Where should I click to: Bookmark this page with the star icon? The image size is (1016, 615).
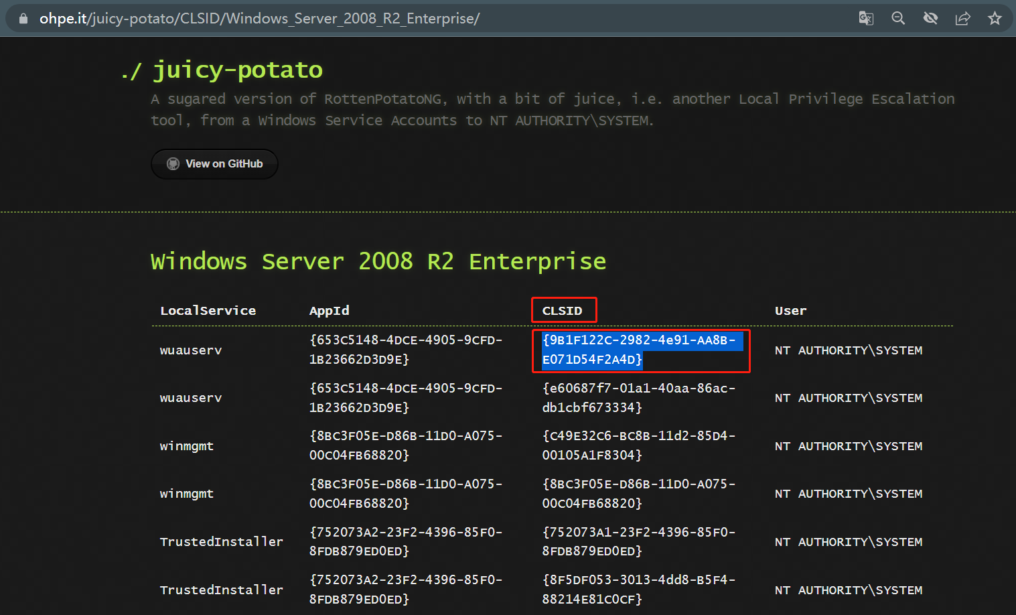pyautogui.click(x=995, y=19)
